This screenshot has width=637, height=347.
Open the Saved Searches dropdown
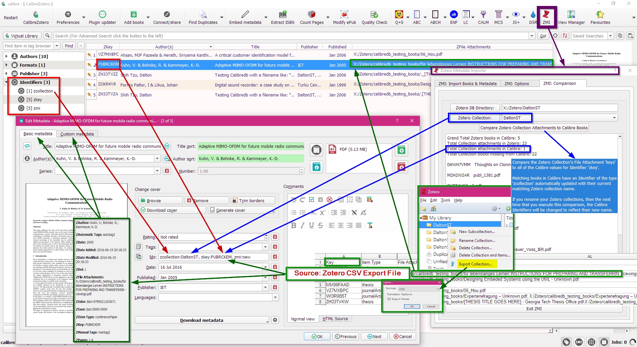point(610,36)
